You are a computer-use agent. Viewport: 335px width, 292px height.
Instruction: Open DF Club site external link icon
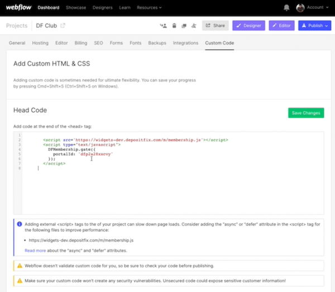(63, 26)
